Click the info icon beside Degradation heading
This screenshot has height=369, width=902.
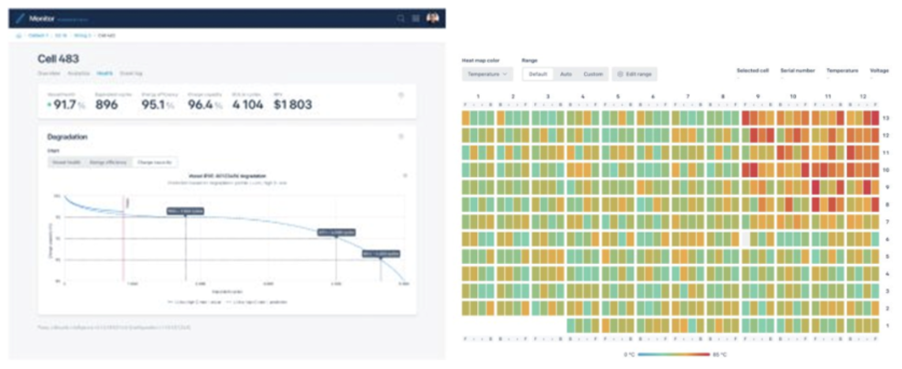pyautogui.click(x=401, y=137)
